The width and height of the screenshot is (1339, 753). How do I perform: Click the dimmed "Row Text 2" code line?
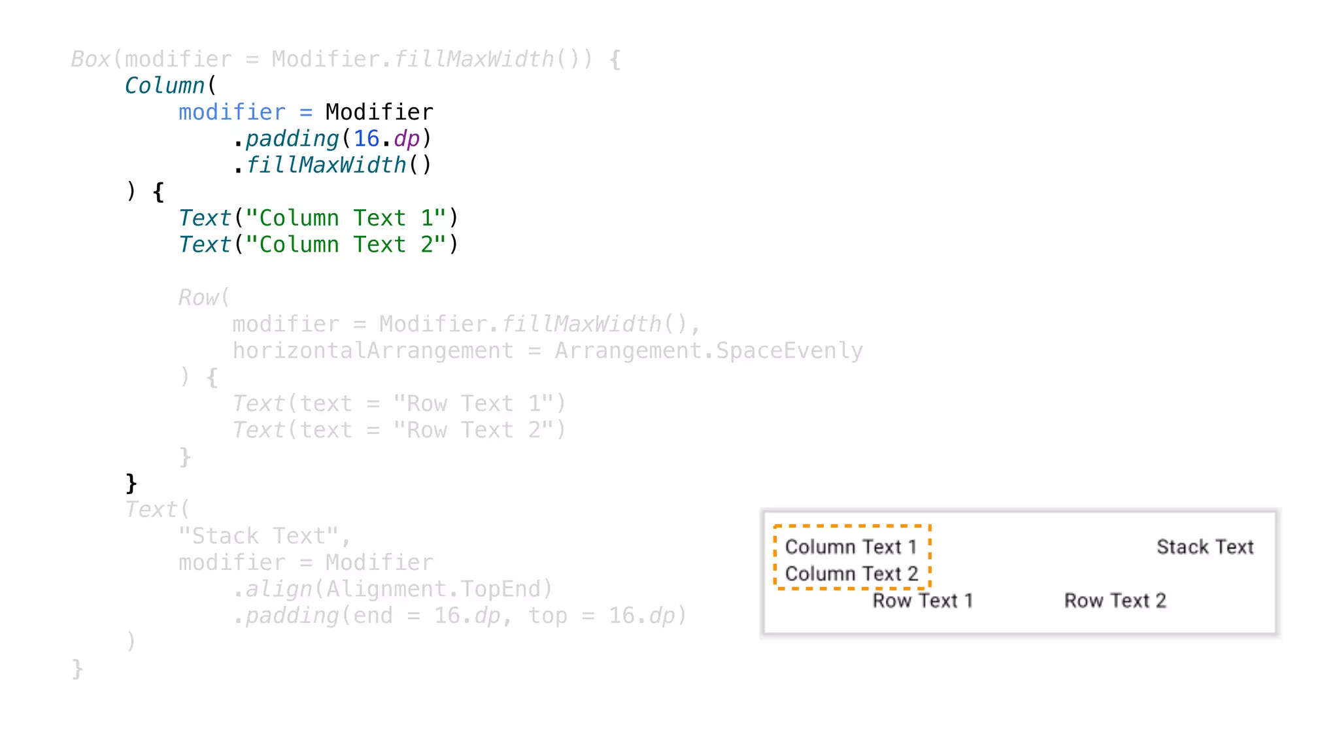coord(399,431)
